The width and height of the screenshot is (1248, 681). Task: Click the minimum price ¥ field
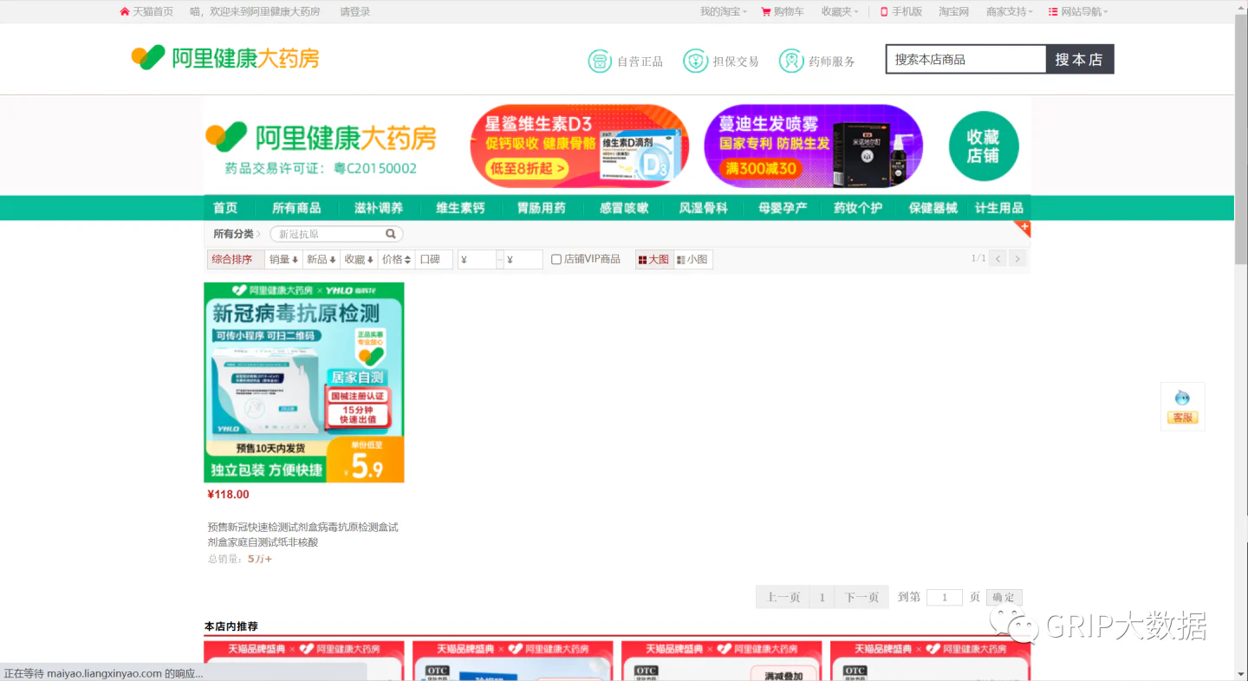[477, 259]
